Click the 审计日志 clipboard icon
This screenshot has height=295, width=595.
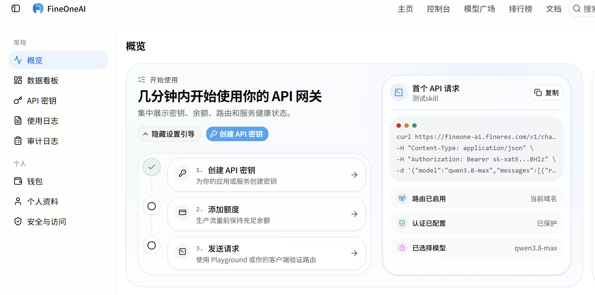18,141
